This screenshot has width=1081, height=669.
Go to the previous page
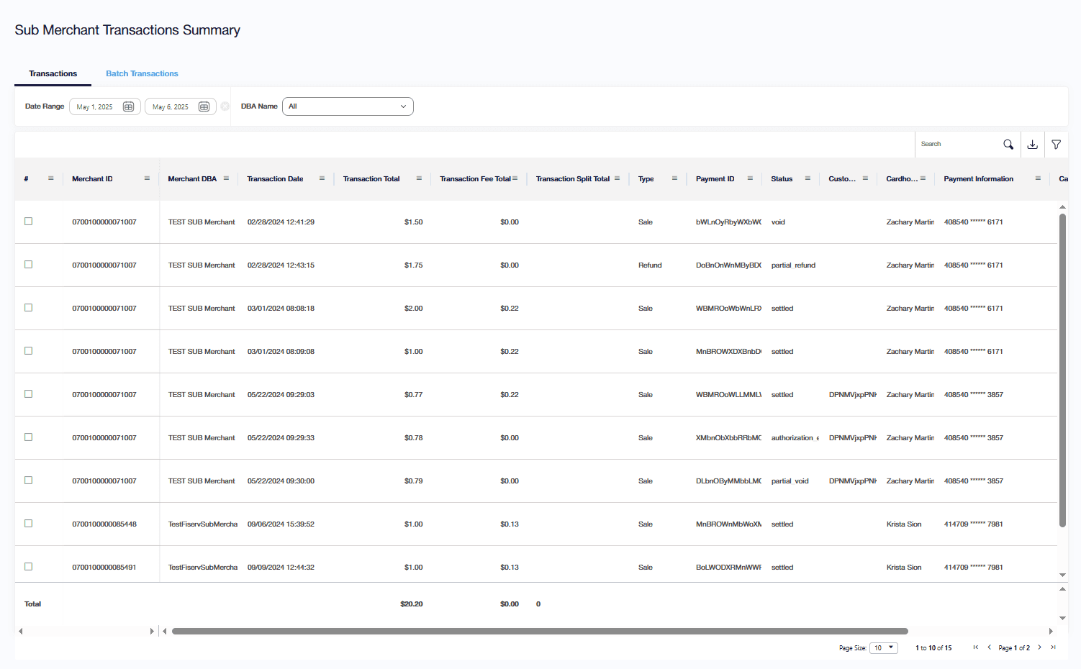click(989, 647)
